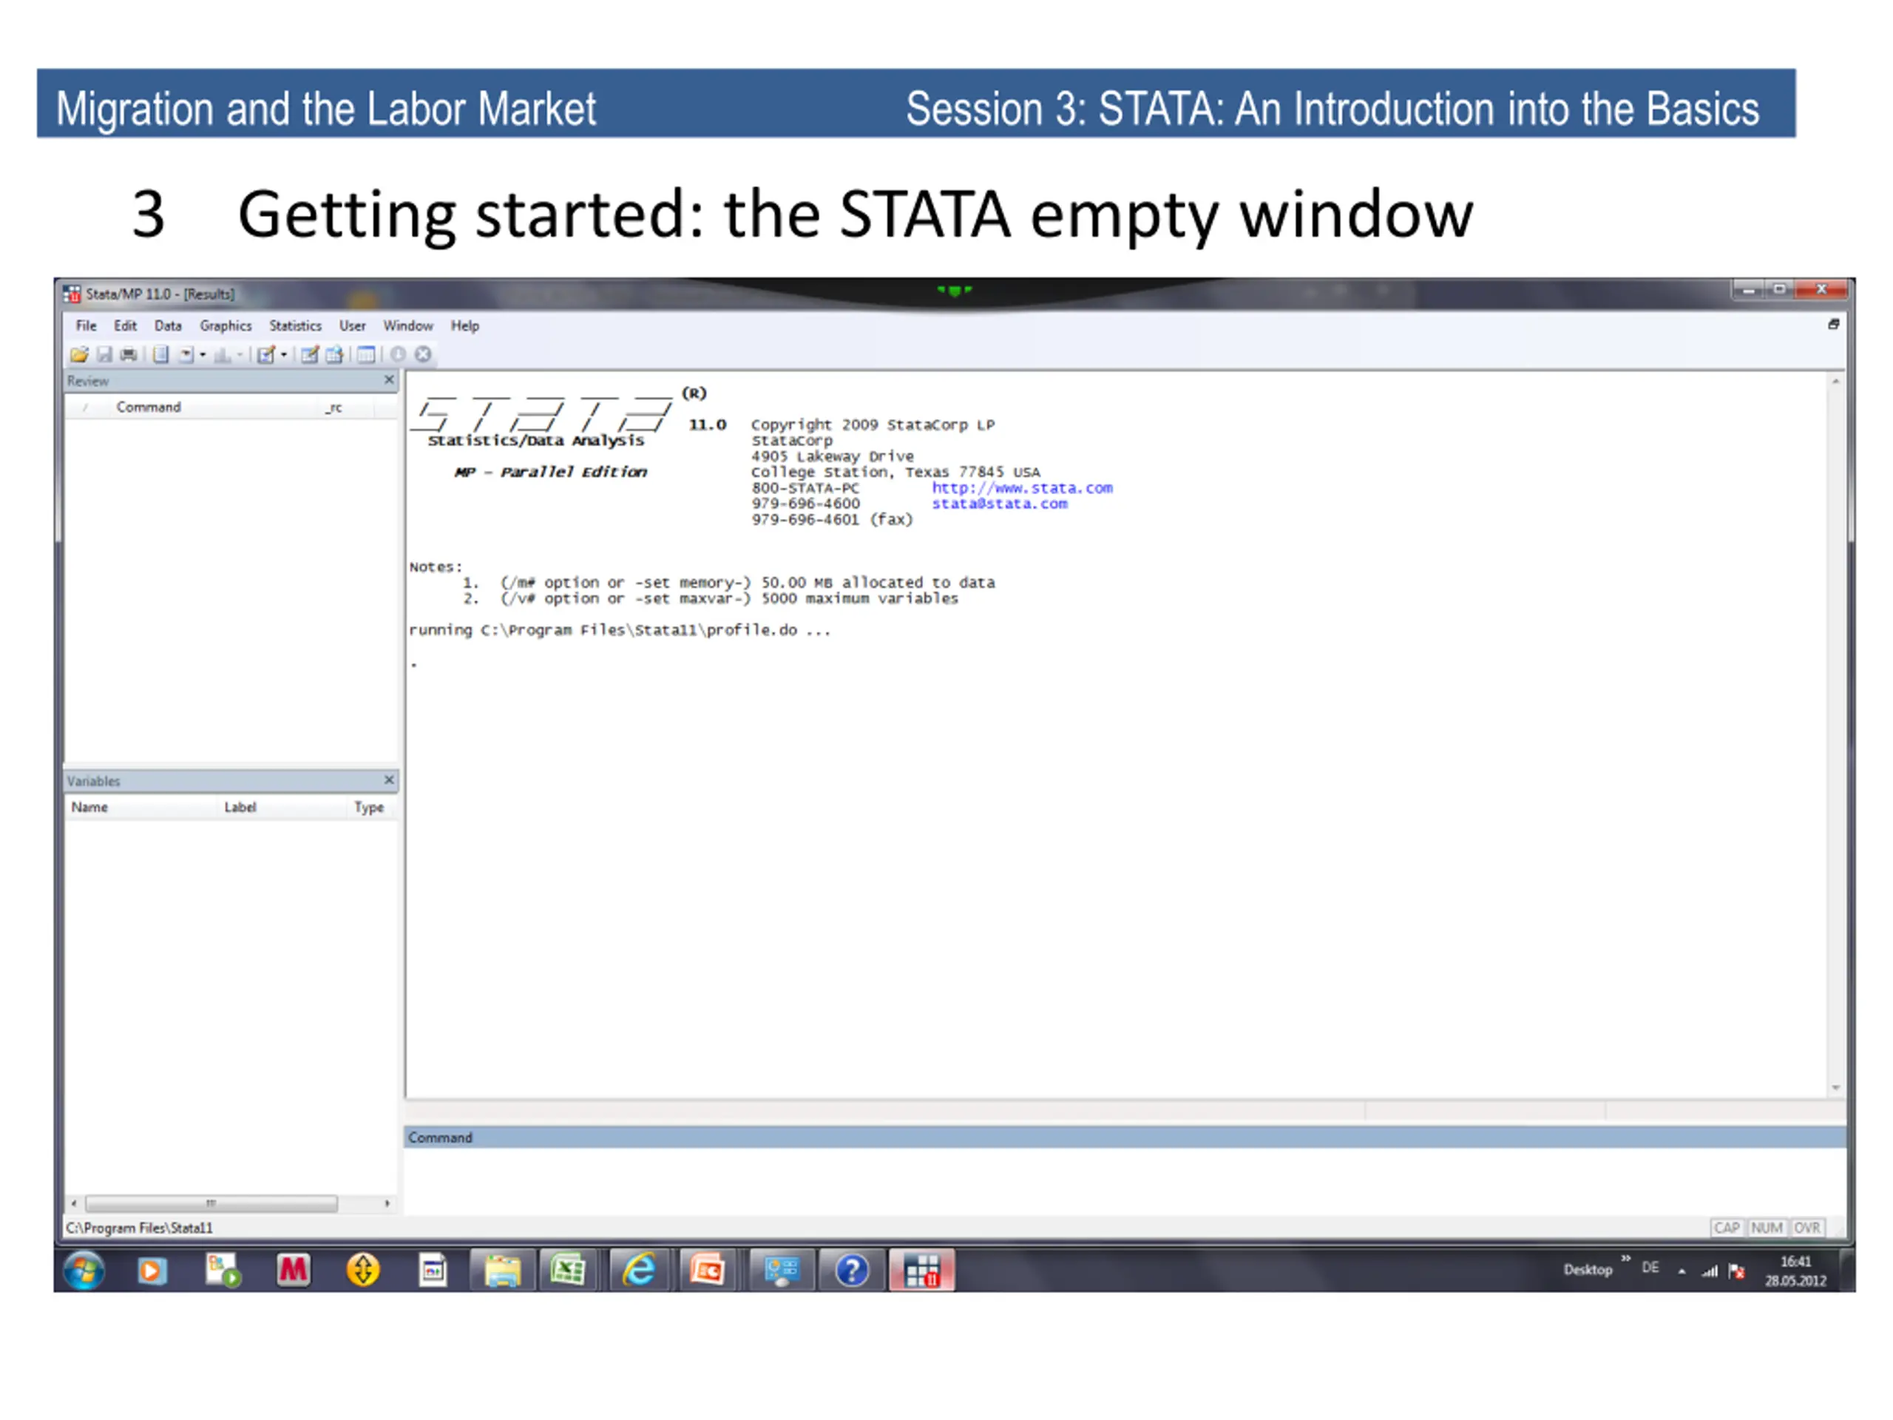1893x1420 pixels.
Task: Click the 16:41 clock in system tray
Action: click(x=1795, y=1262)
